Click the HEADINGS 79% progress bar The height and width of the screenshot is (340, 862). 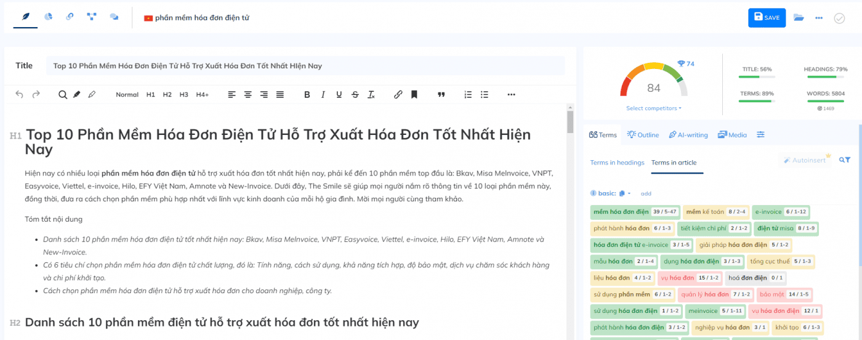coord(826,77)
